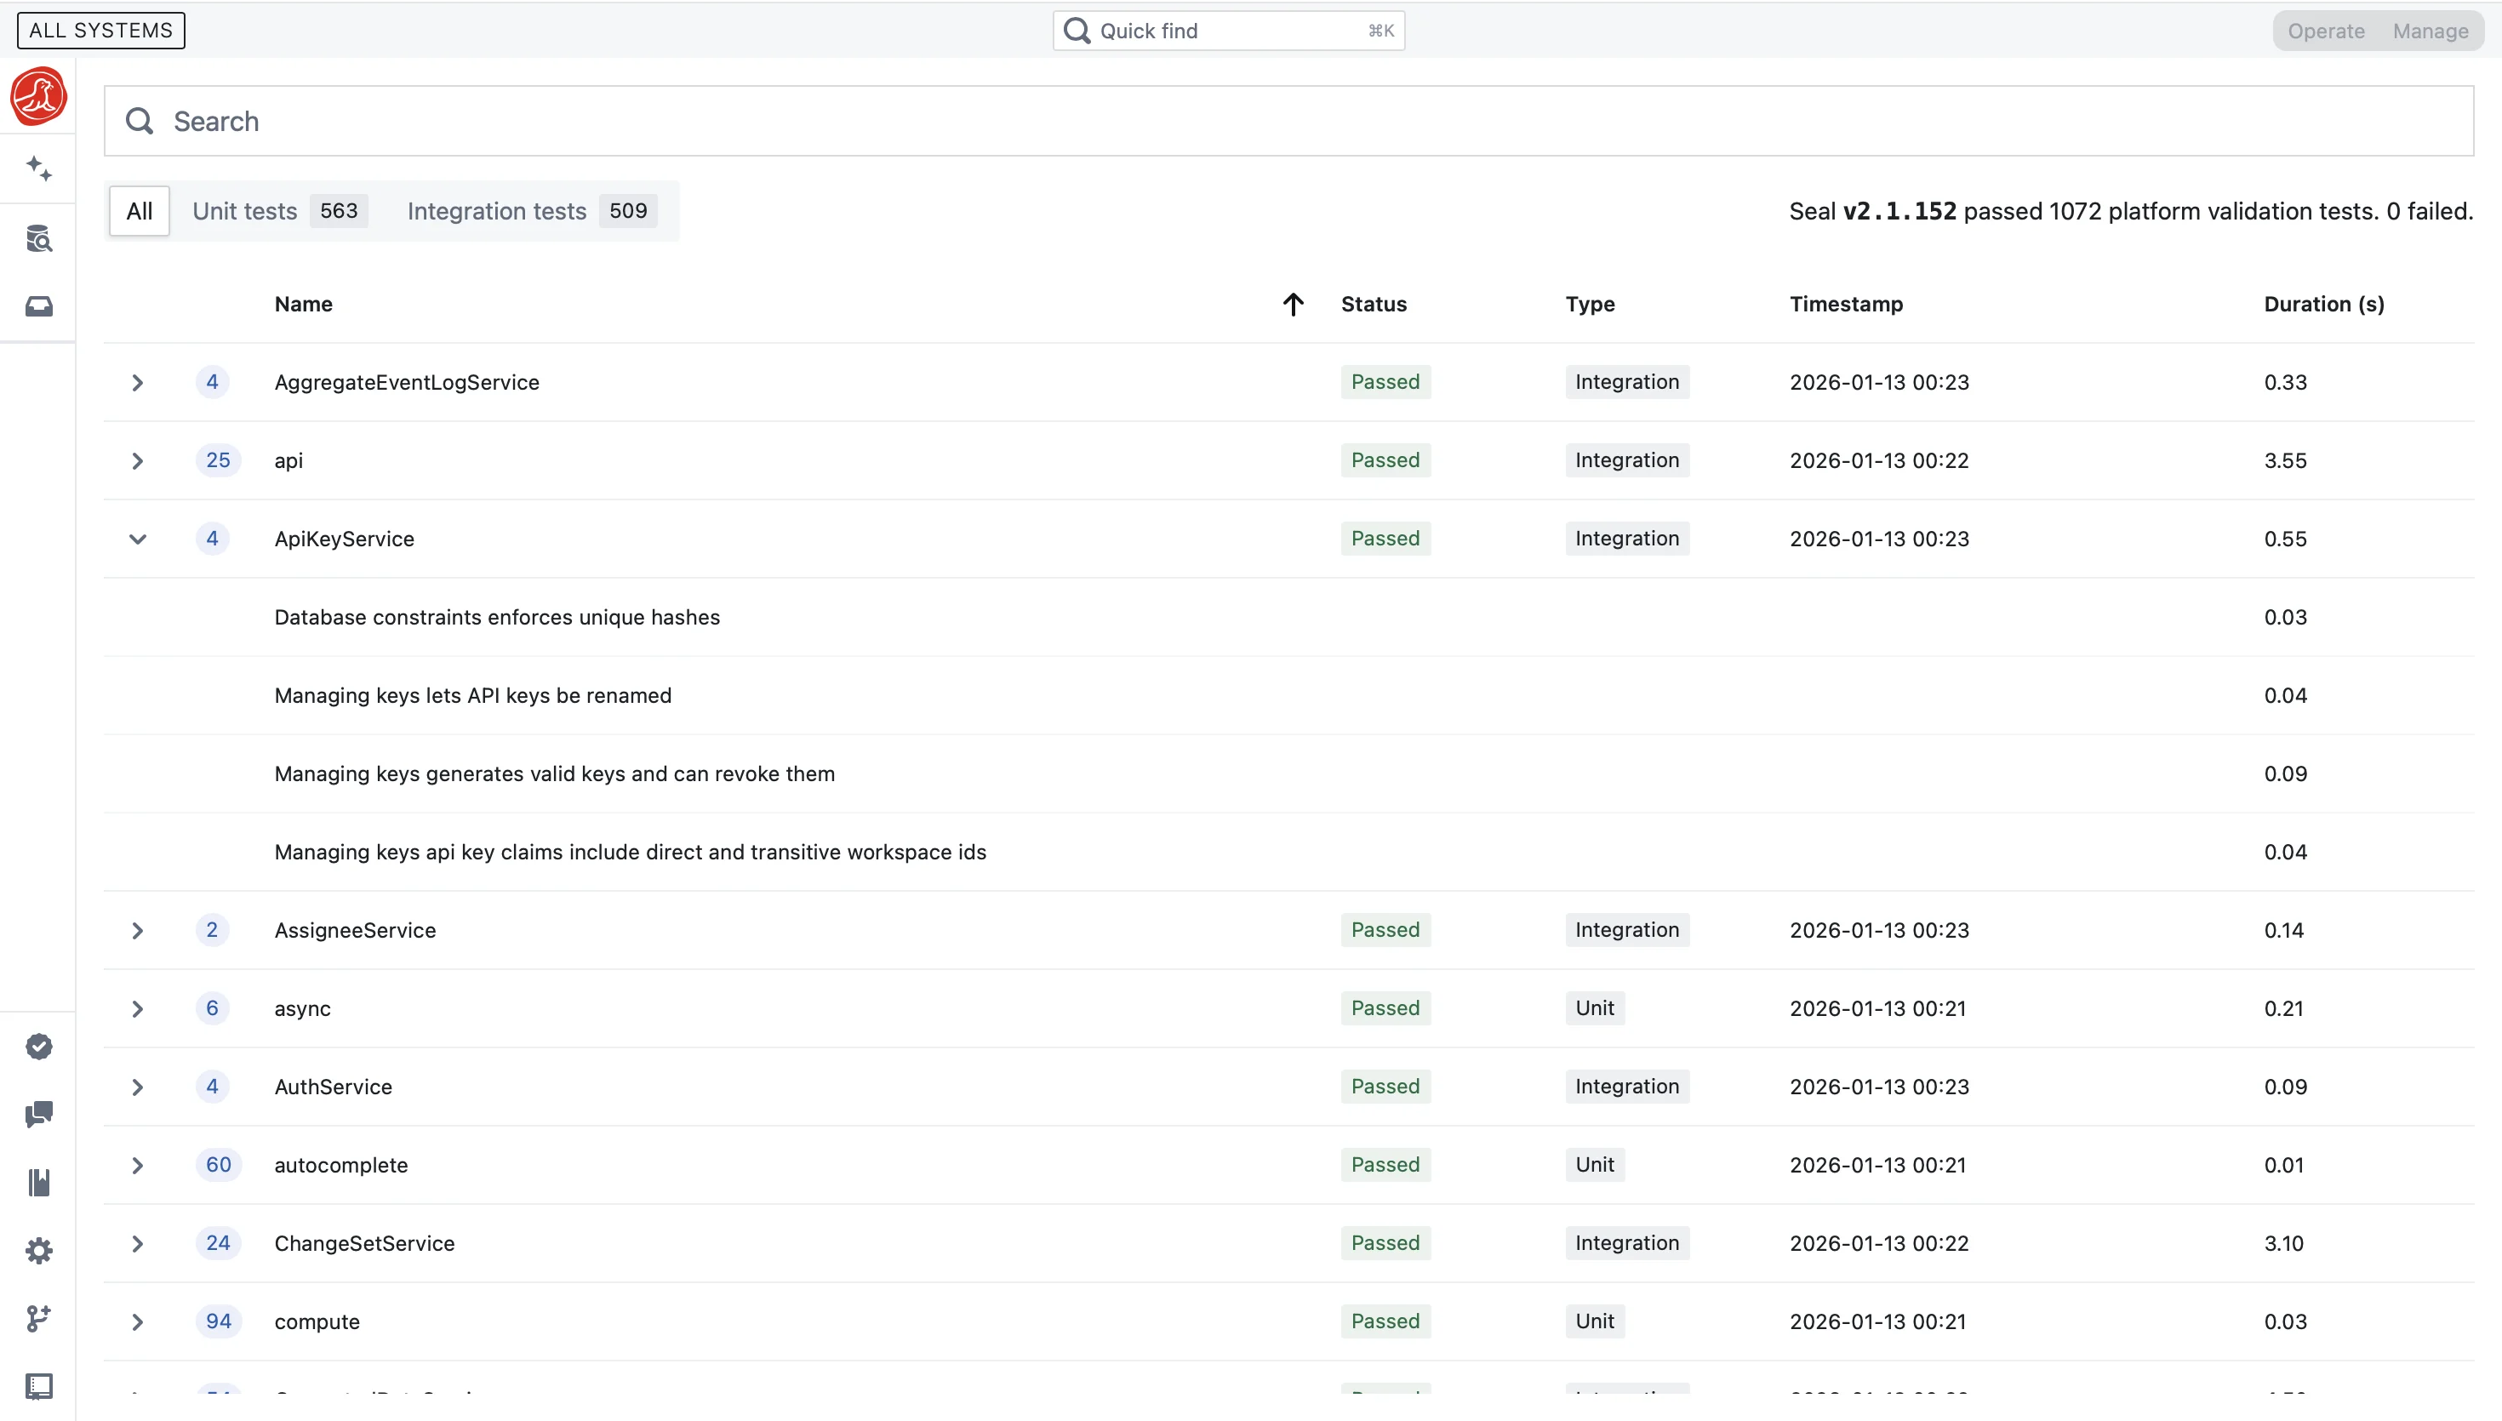Click the git branch plus icon
This screenshot has height=1421, width=2502.
coord(39,1319)
